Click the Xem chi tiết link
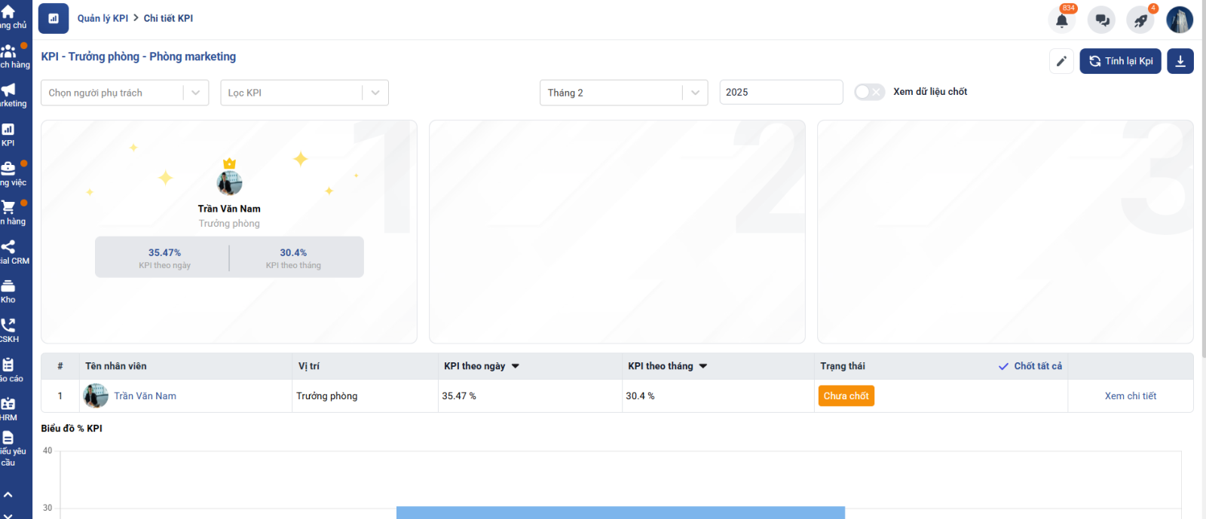The width and height of the screenshot is (1206, 519). coord(1130,396)
